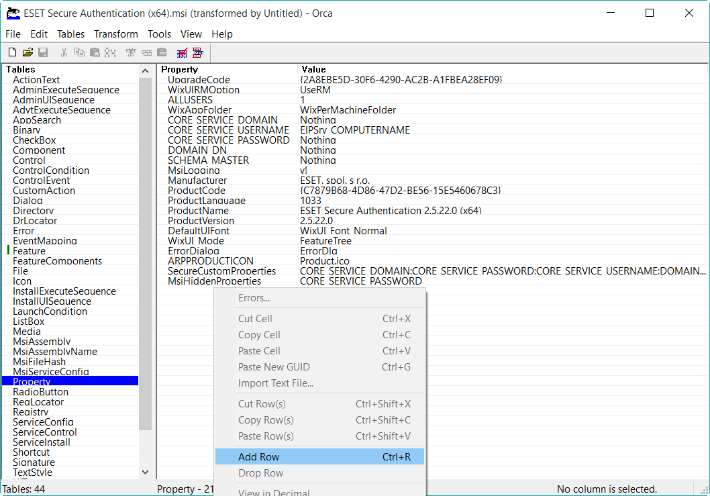This screenshot has height=496, width=710.
Task: Click the New file toolbar icon
Action: click(x=12, y=52)
